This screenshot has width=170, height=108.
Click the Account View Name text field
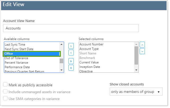(71, 28)
